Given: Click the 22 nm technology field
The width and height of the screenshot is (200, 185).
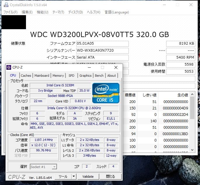Looking at the screenshot, I should point(38,101).
